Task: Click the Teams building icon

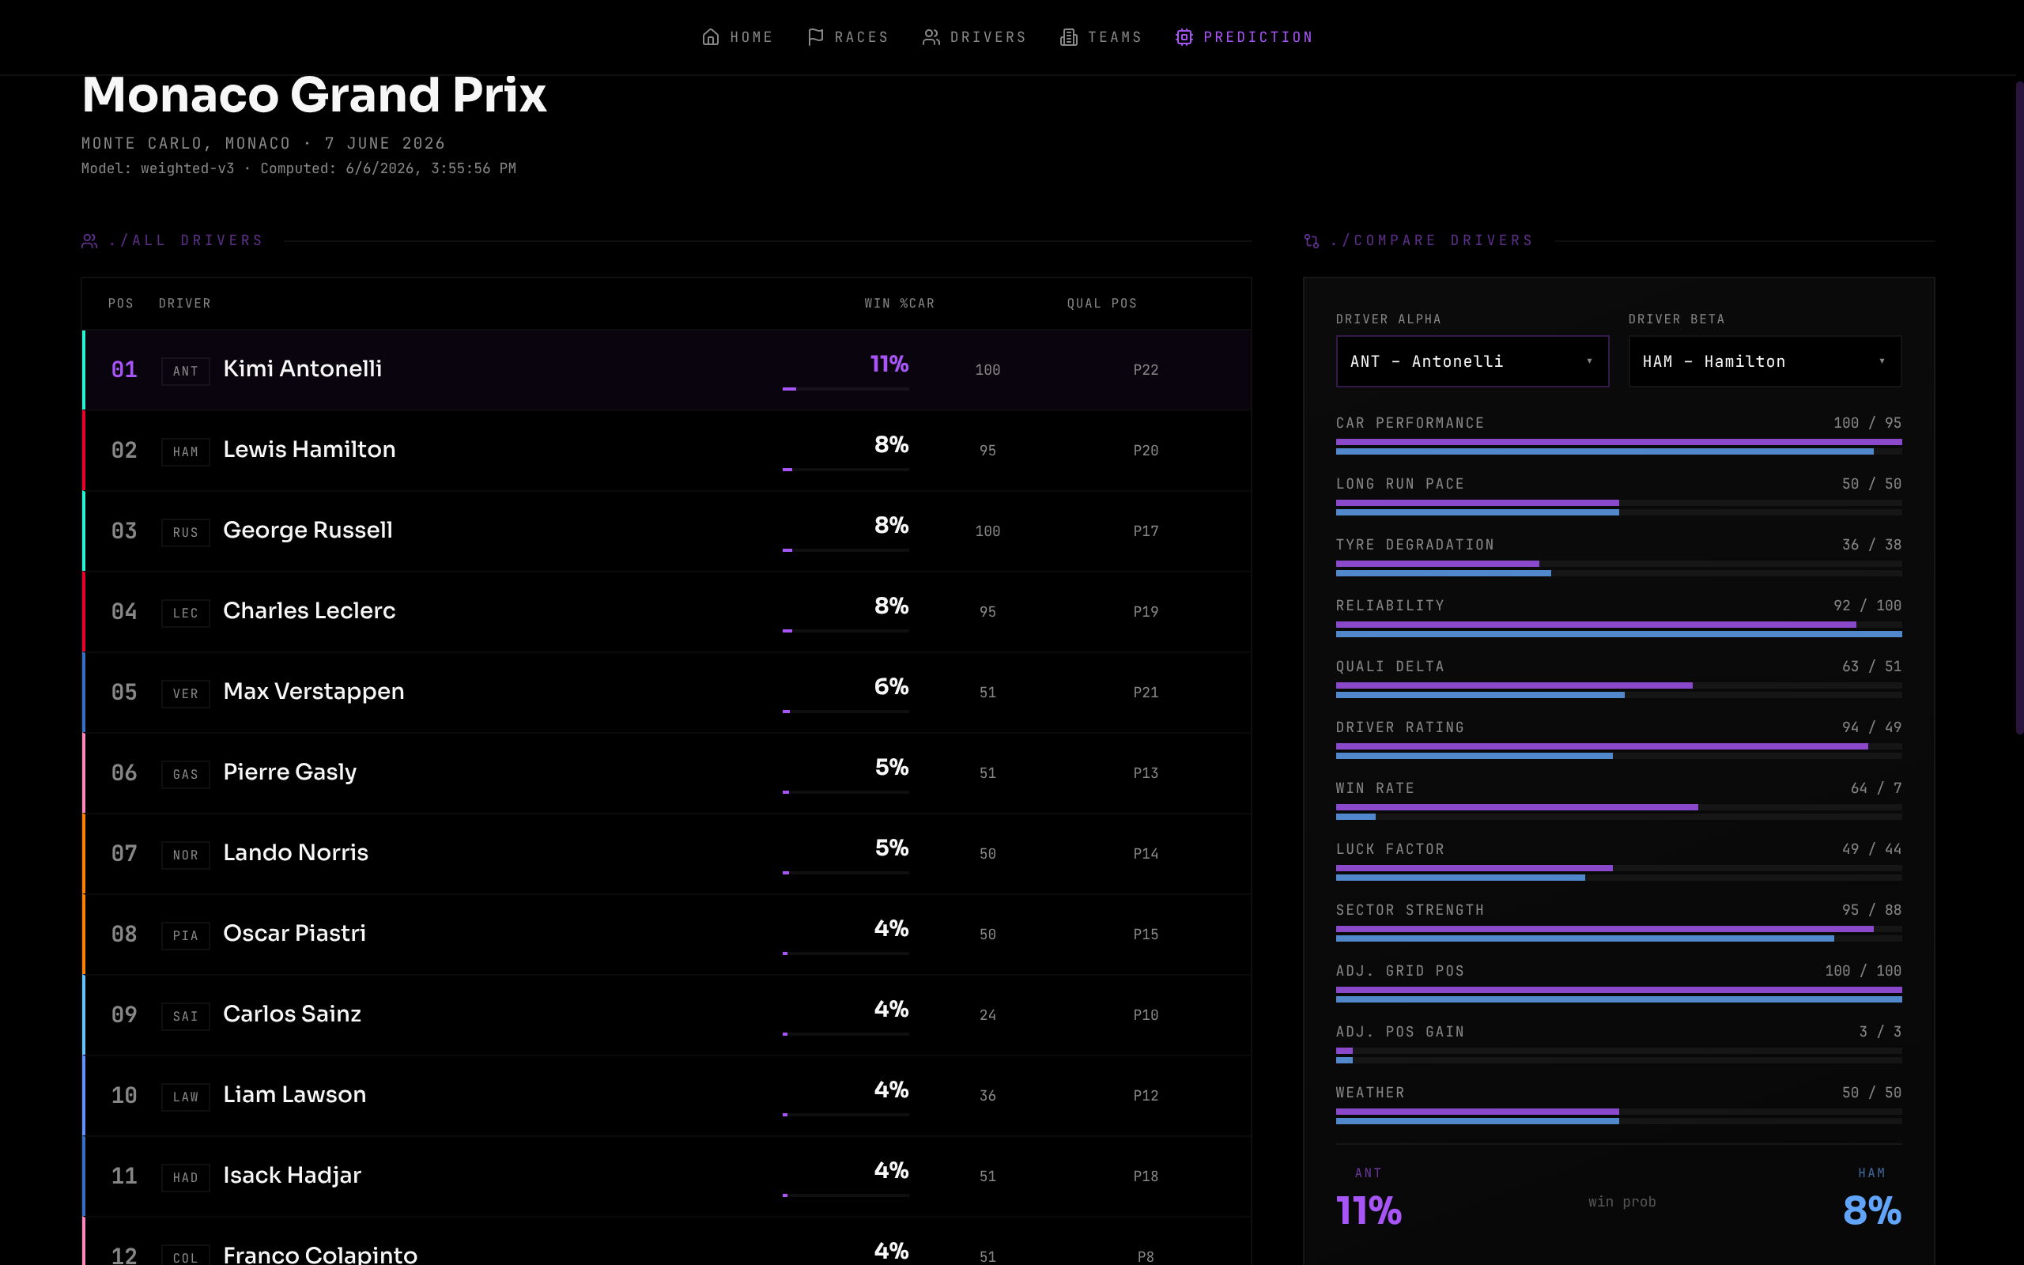Action: pyautogui.click(x=1068, y=37)
